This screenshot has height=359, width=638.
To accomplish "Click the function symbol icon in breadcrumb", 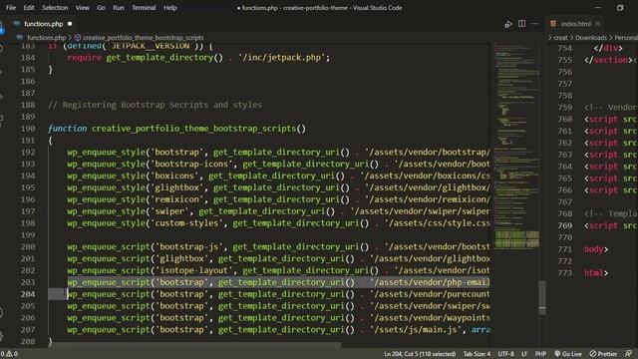I will (78, 38).
